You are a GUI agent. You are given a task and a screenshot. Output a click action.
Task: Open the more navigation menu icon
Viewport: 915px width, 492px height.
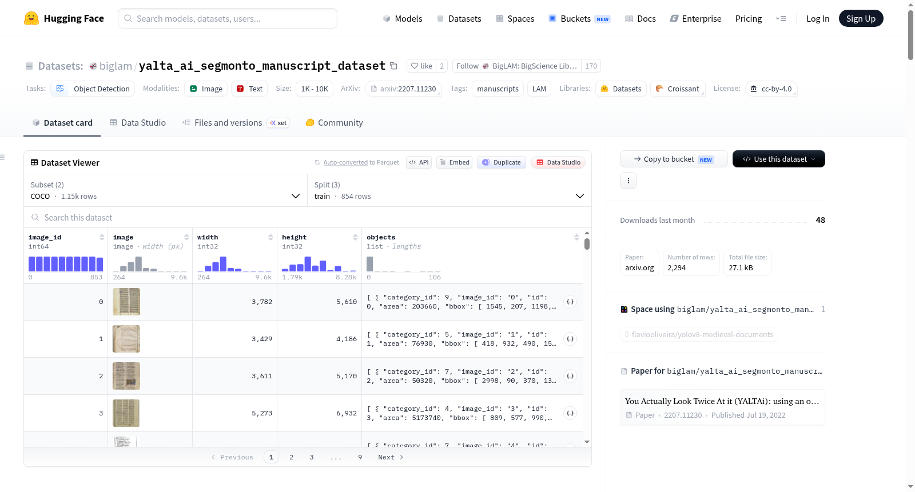point(781,18)
